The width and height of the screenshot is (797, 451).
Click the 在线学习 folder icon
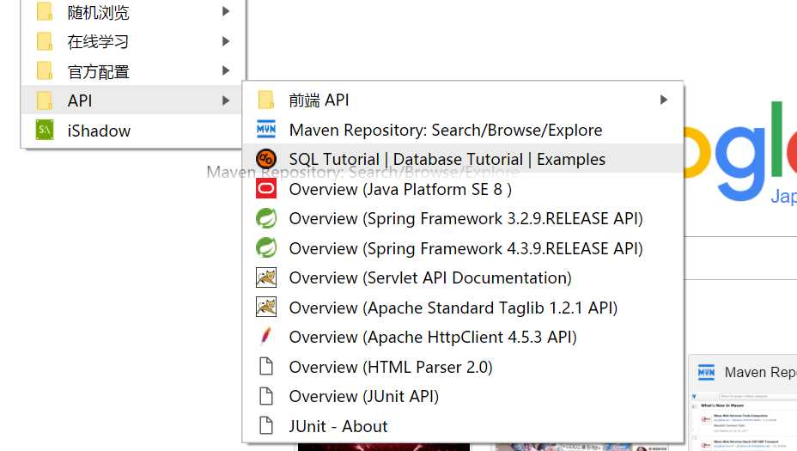tap(44, 41)
